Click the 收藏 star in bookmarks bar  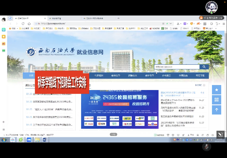(10, 28)
